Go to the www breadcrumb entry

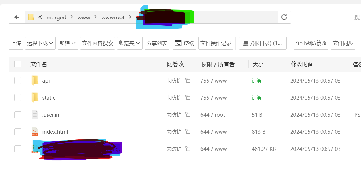(84, 17)
